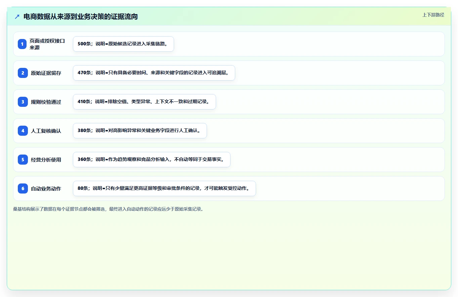Click the 上下游路径 label in the header
Screen dimensions: 458x297
(433, 15)
